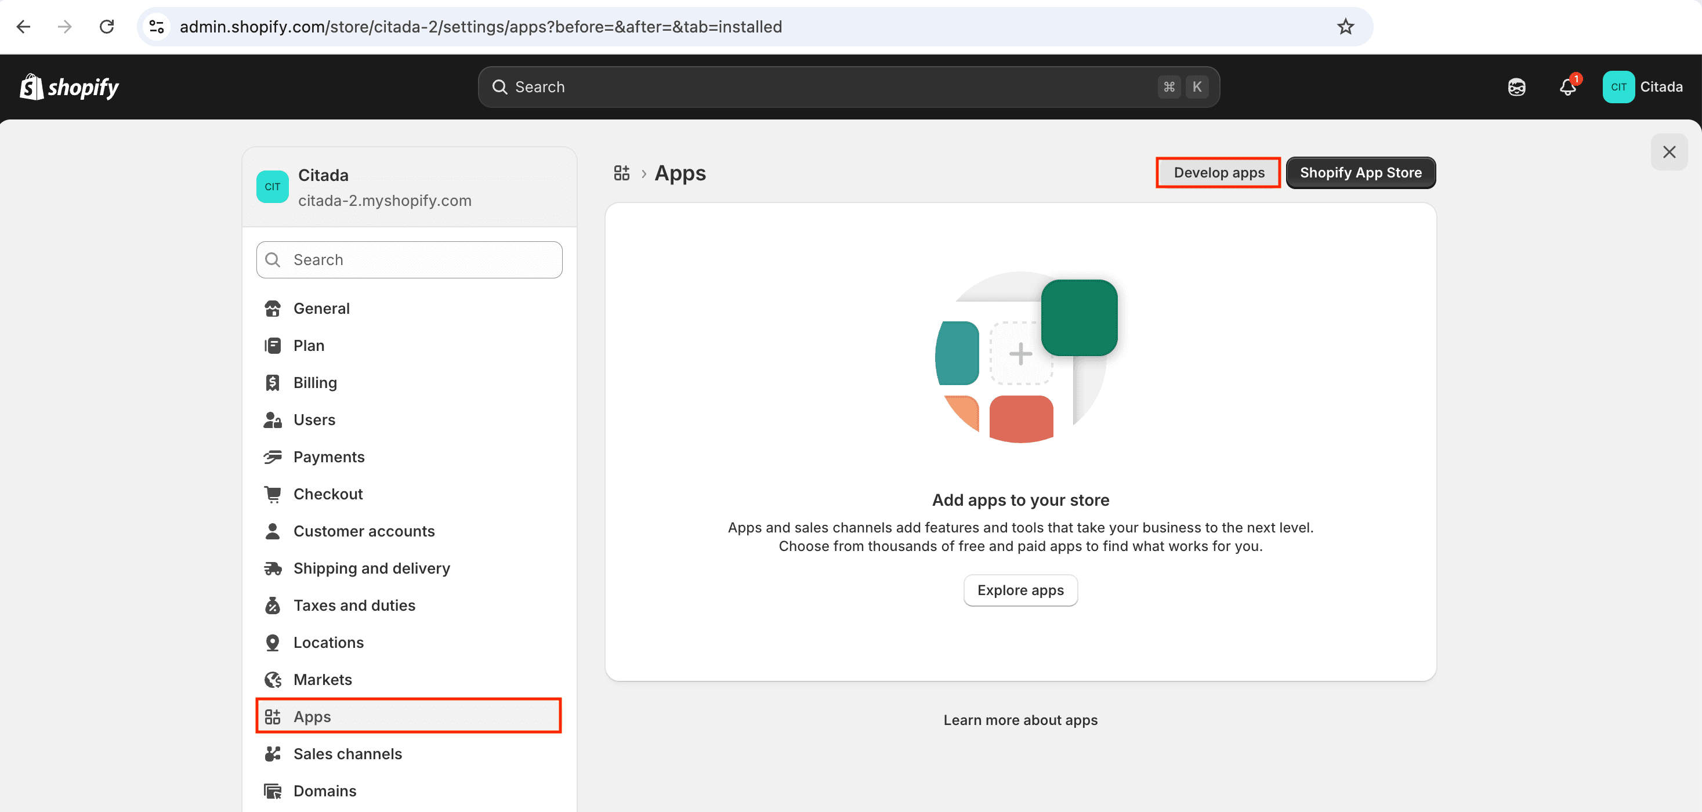
Task: Click the breadcrumb apps grid icon
Action: [x=621, y=173]
